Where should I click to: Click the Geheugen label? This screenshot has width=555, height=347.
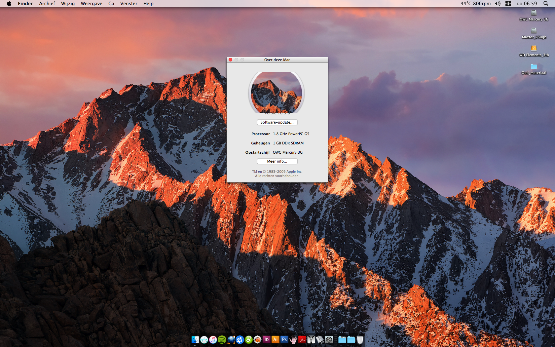click(x=260, y=143)
